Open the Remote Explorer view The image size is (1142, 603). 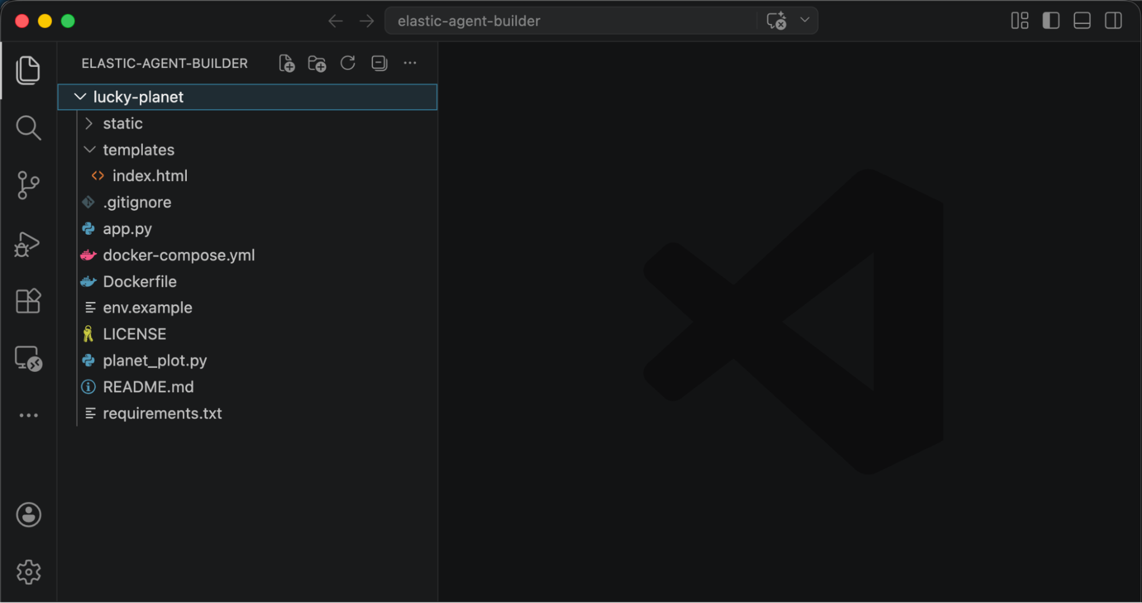(x=28, y=359)
